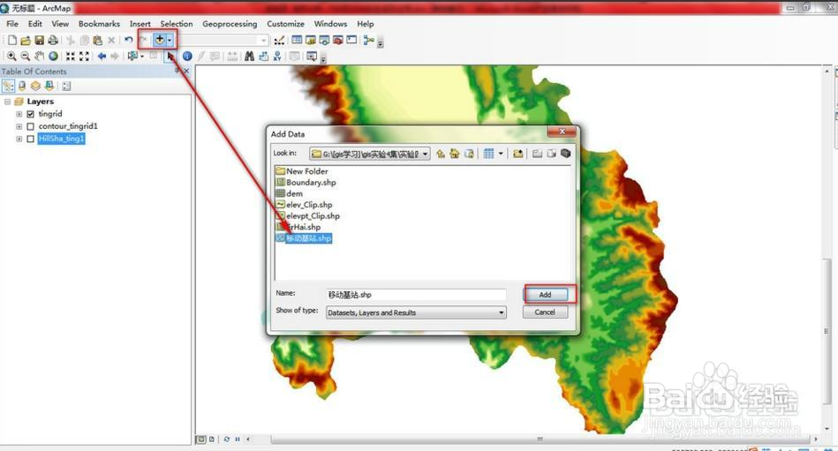Click the Fixed Zoom In icon
Image resolution: width=838 pixels, height=451 pixels.
[x=70, y=56]
